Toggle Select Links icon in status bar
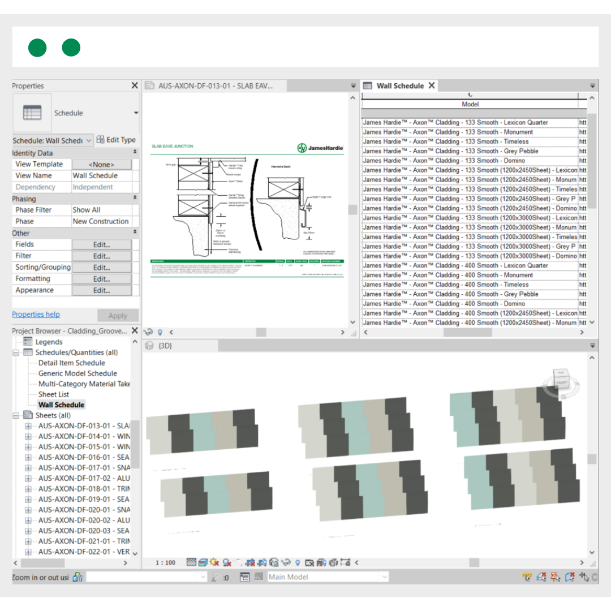 tap(527, 577)
